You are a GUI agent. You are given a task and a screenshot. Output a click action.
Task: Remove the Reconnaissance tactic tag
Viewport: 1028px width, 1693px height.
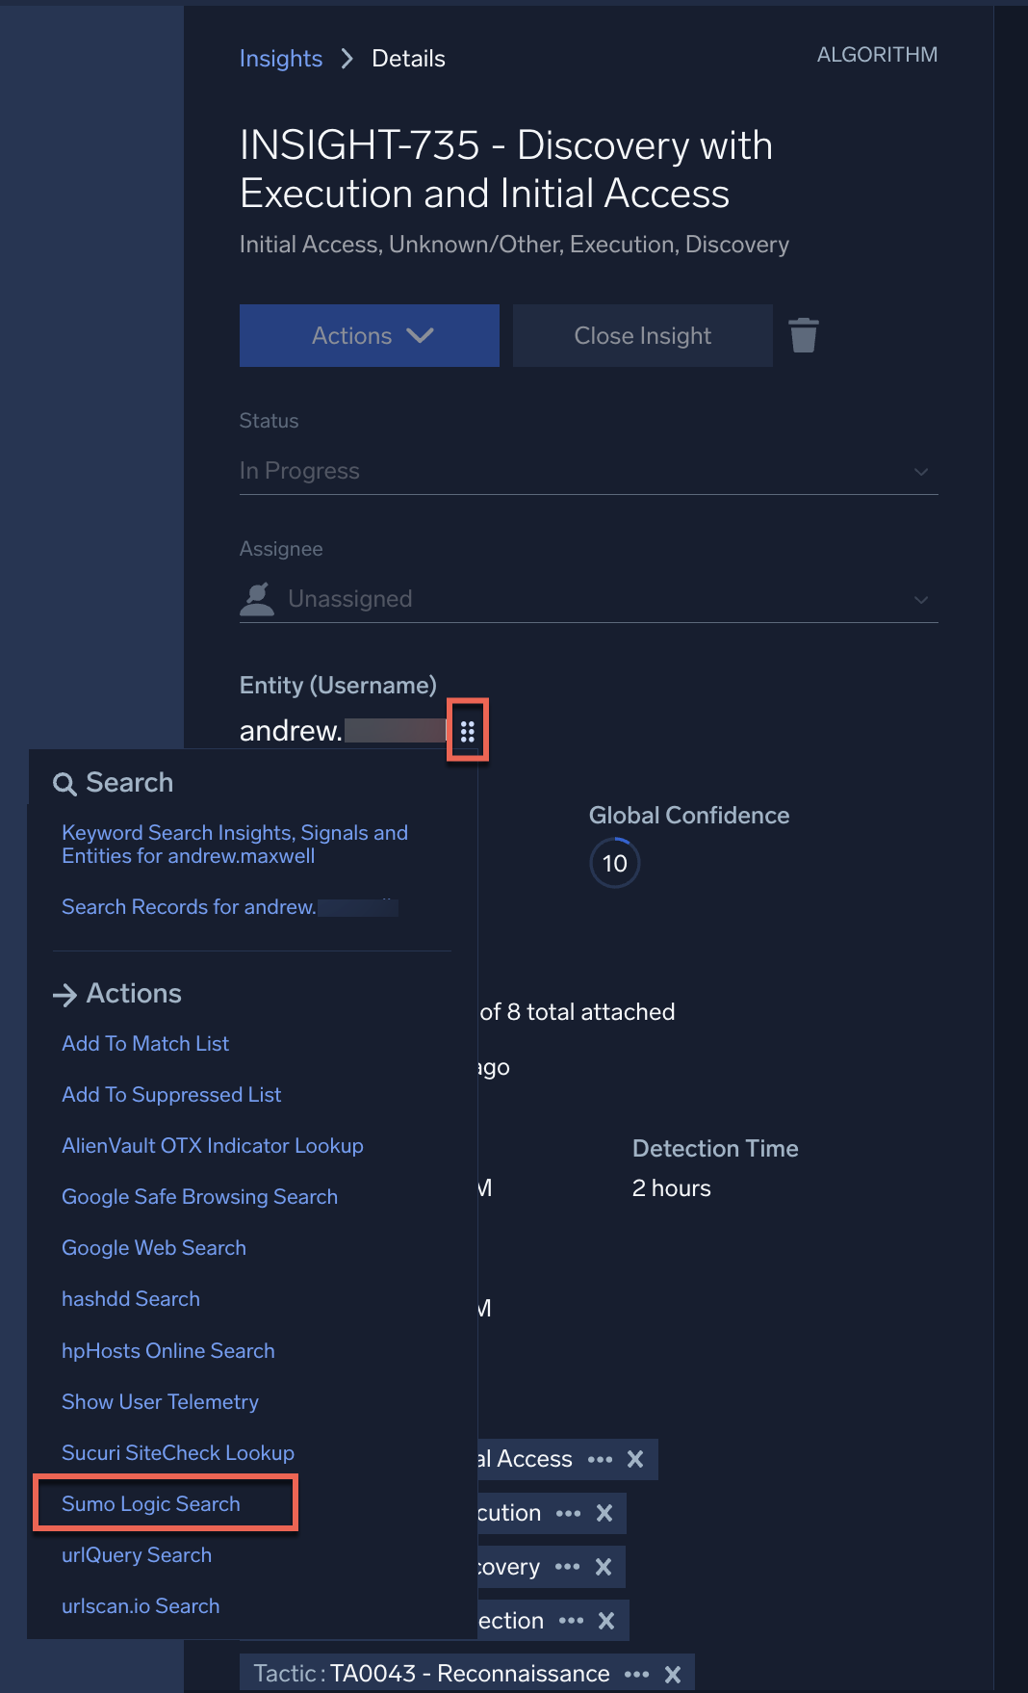coord(673,1675)
